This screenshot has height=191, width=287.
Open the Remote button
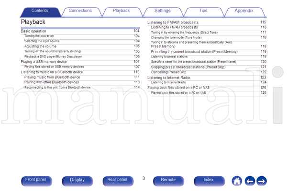pos(168,181)
